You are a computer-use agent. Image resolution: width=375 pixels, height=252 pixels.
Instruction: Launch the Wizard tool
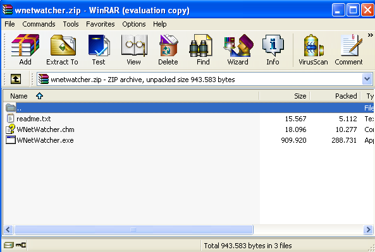coord(238,50)
